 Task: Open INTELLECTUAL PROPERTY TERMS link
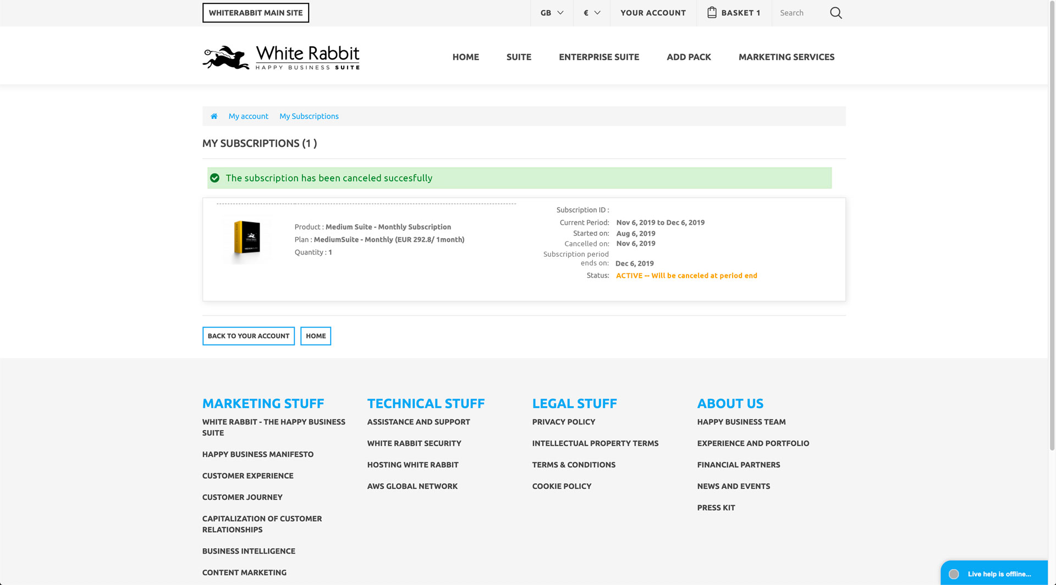click(595, 443)
